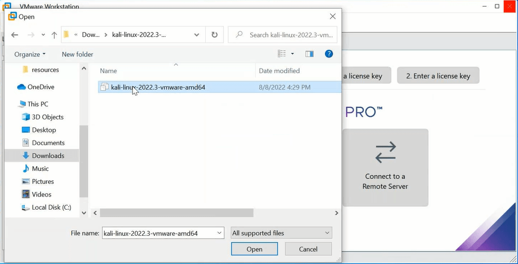The image size is (518, 264).
Task: Open the recent locations dropdown arrow
Action: pos(43,35)
